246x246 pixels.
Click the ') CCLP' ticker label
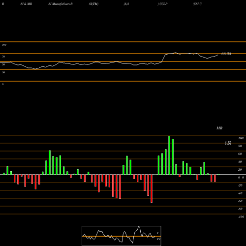[163, 4]
